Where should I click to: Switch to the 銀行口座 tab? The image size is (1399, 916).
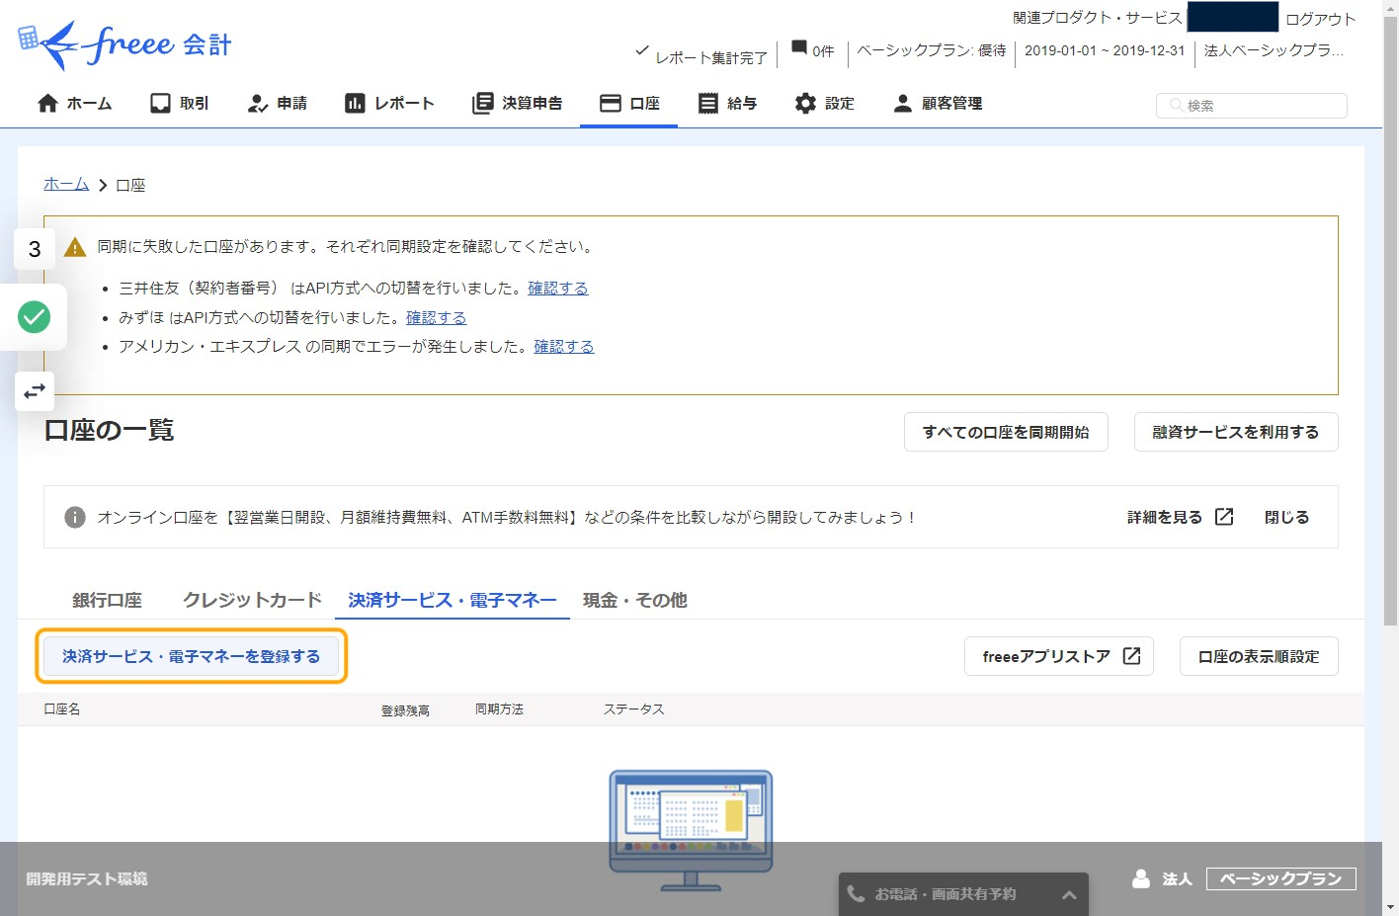[x=107, y=600]
